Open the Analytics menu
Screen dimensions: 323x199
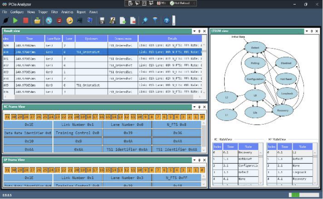point(67,12)
